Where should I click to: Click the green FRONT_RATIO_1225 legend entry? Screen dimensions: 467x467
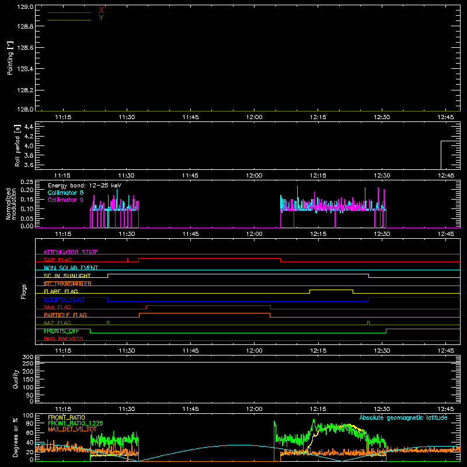pos(75,423)
